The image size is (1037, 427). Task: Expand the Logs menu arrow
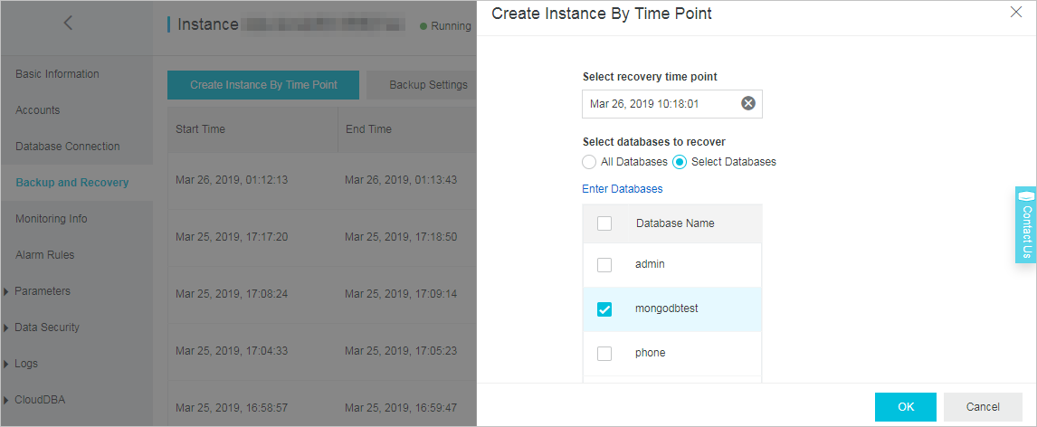click(6, 365)
